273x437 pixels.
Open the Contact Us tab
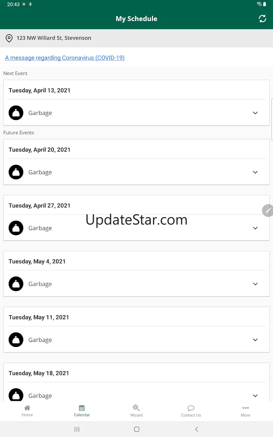coord(191,411)
